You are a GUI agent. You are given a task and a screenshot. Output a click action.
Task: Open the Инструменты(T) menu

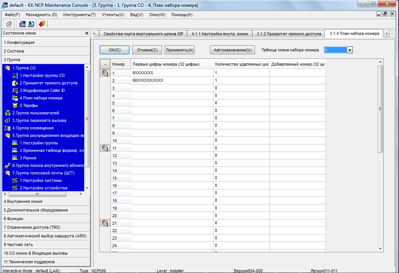click(x=79, y=15)
